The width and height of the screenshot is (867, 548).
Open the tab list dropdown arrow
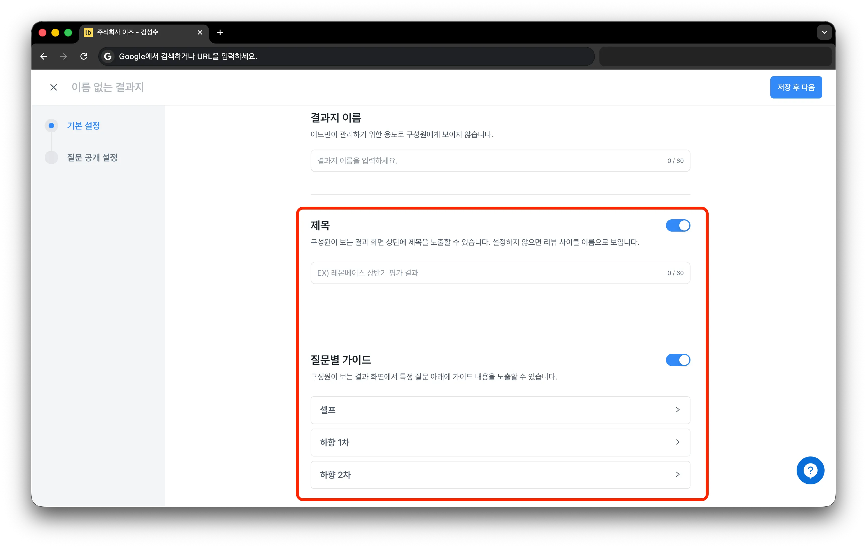coord(824,32)
